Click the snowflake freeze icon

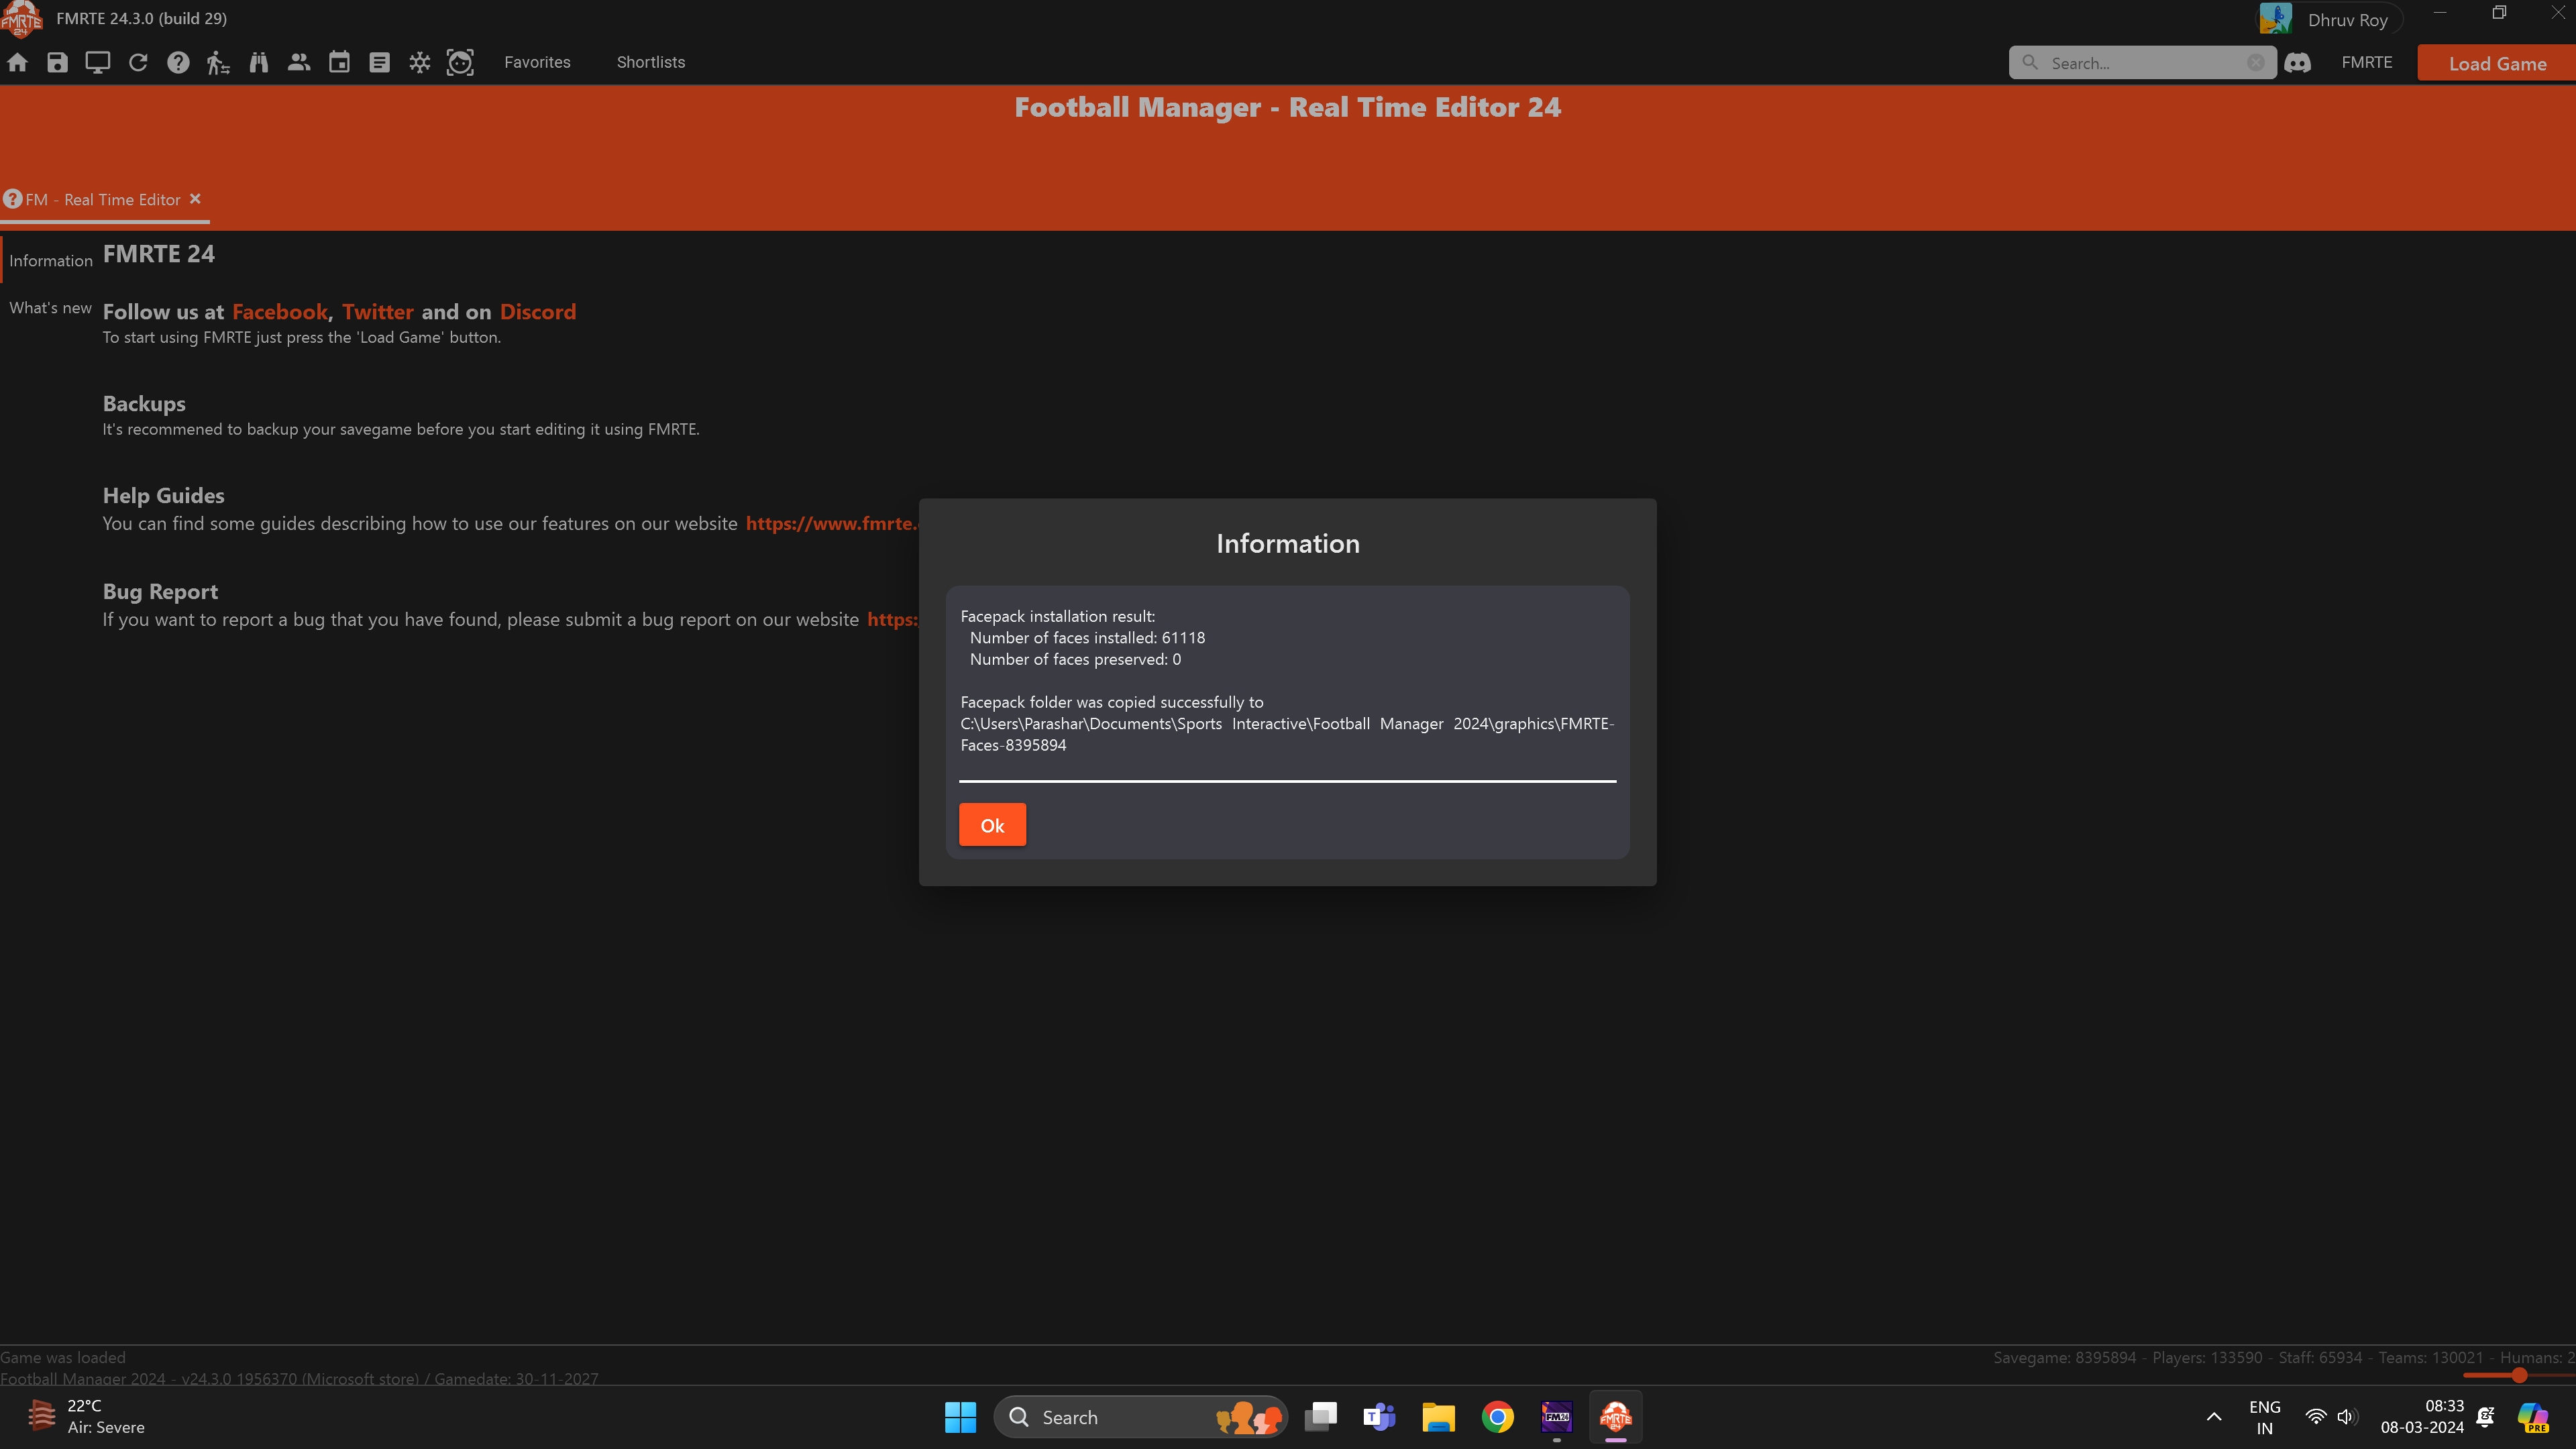point(420,62)
